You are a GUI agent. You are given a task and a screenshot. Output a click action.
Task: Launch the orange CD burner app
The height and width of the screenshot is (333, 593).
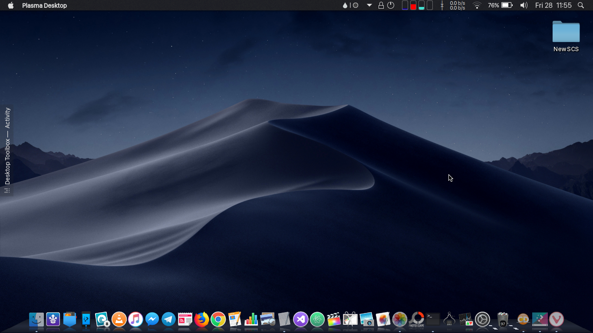(x=523, y=320)
